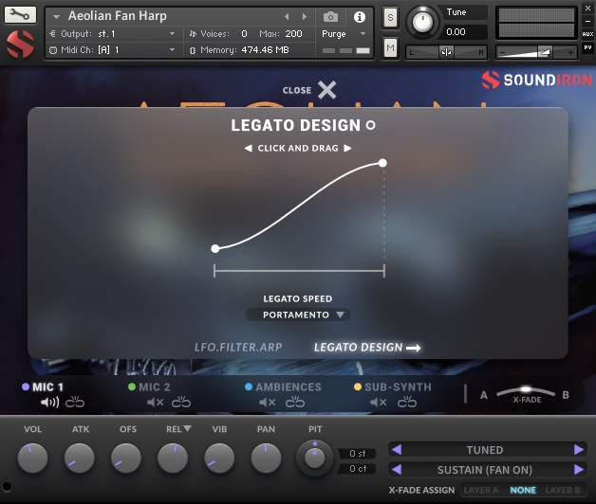Click the REL knob
The image size is (596, 504).
coord(173,459)
